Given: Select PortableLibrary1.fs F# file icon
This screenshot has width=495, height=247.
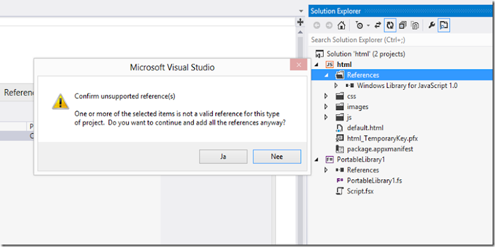Looking at the screenshot, I should click(x=340, y=181).
